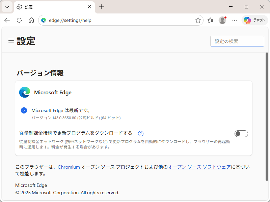
Task: Click the Microsoft Edge logo
Action: [24, 92]
